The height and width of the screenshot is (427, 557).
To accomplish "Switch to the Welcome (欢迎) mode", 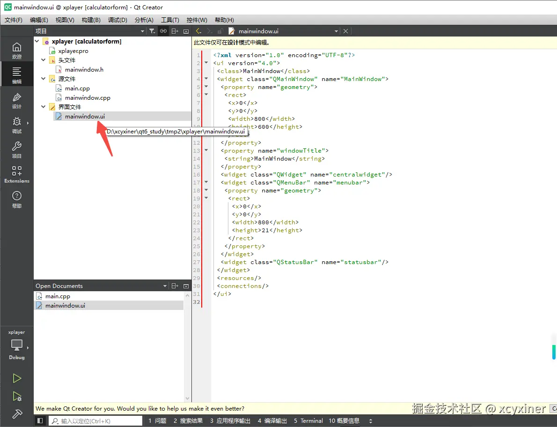I will [x=17, y=50].
